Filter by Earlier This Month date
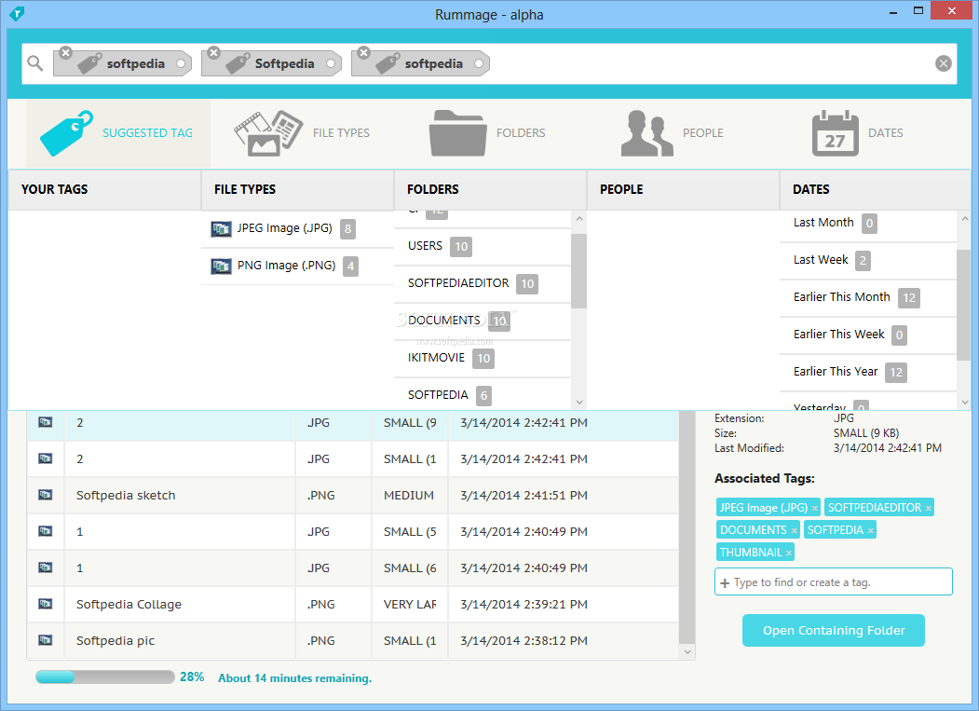 (x=868, y=297)
